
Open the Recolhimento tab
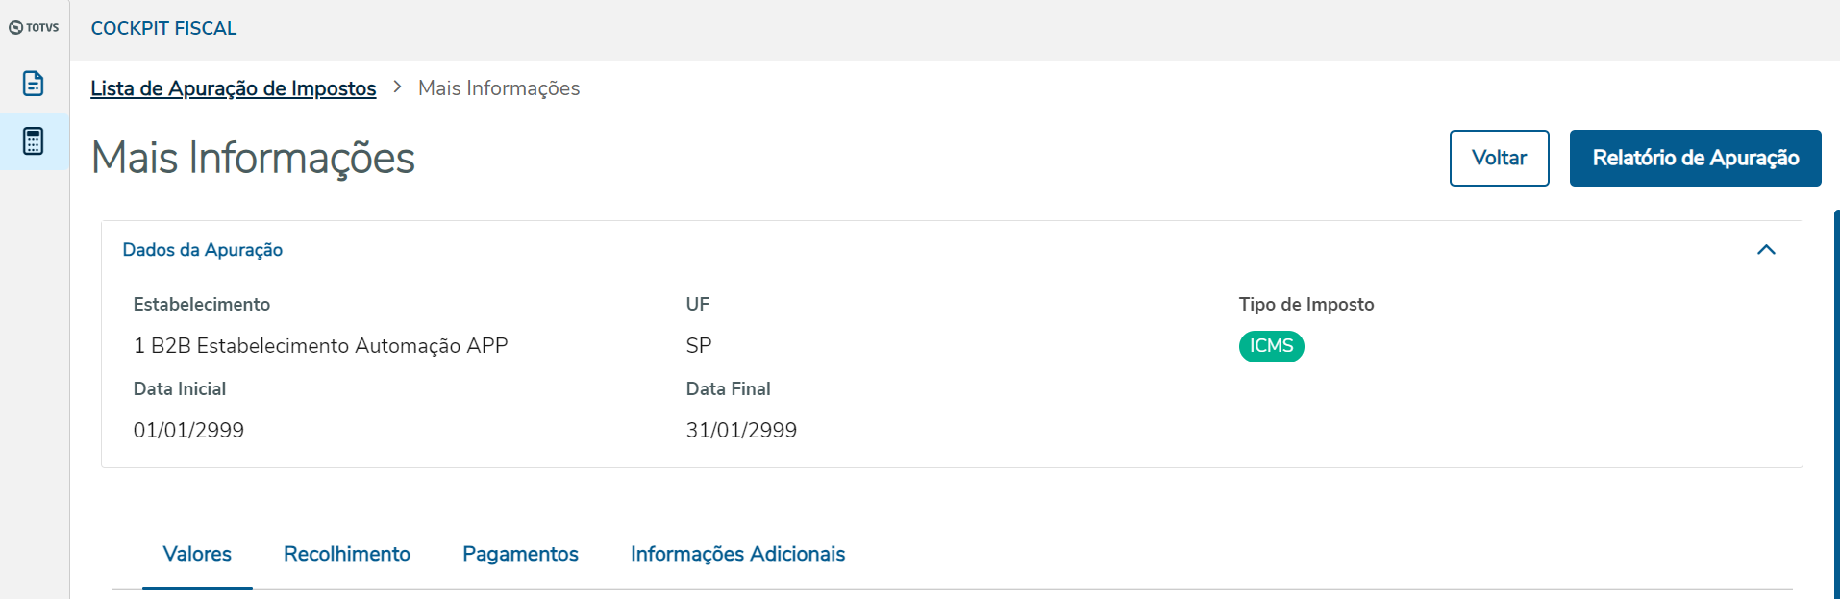pyautogui.click(x=347, y=555)
